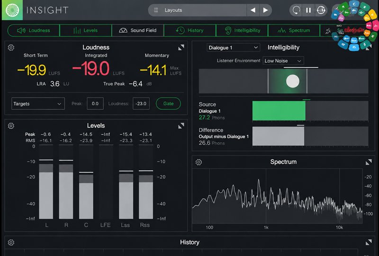Expand the Levels panel to full view
Viewport: 379px width, 256px height.
coord(181,125)
